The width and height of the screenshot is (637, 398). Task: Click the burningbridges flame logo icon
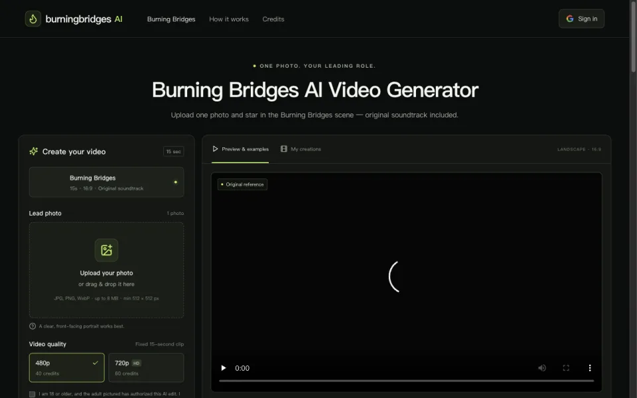tap(33, 19)
